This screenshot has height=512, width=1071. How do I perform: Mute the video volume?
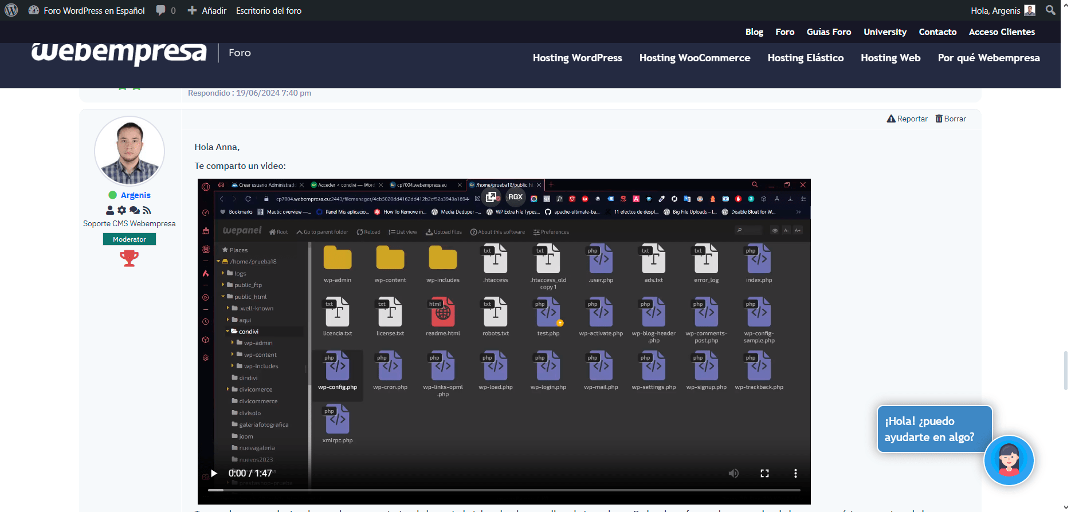click(733, 474)
